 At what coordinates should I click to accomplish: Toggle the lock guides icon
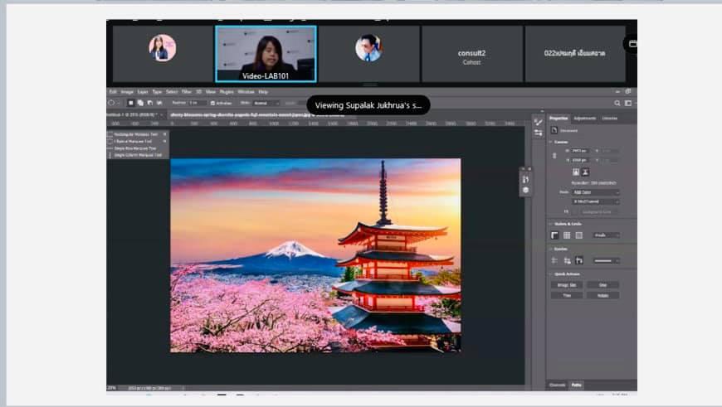coord(568,261)
